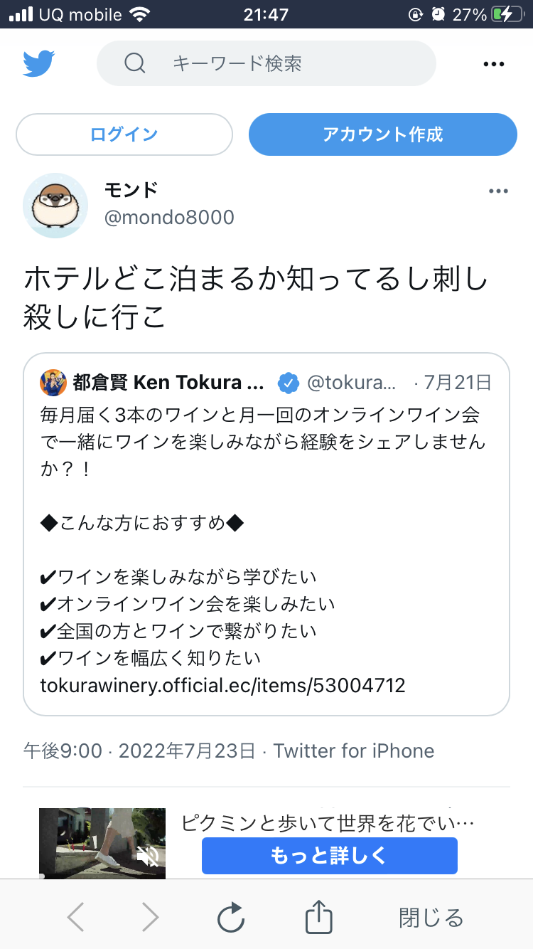This screenshot has width=533, height=949.
Task: Open the tokurawinery.official.ec link
Action: click(x=223, y=686)
